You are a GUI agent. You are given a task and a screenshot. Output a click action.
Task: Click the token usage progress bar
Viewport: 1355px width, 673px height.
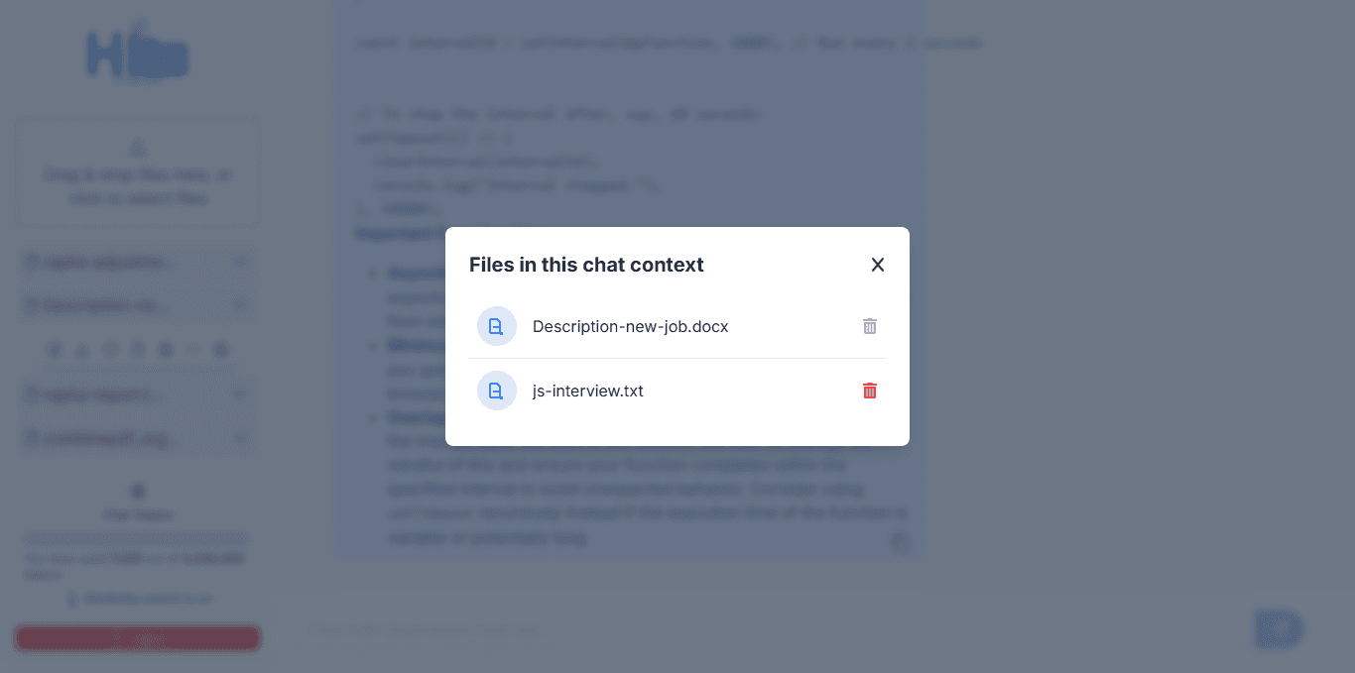138,538
